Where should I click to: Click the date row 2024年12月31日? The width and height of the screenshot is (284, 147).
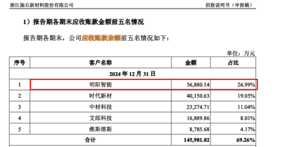click(132, 74)
